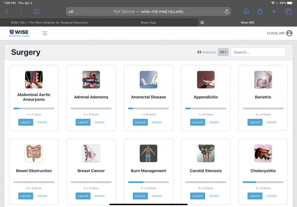Image resolution: width=297 pixels, height=207 pixels.
Task: Launch the Appendicitis module
Action: click(x=198, y=122)
